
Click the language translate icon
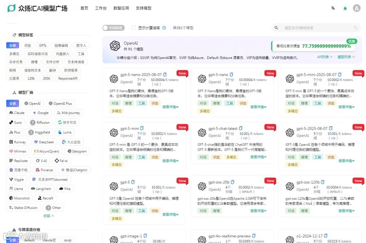(x=333, y=8)
